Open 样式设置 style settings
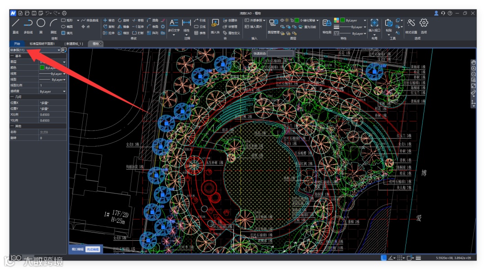This screenshot has height=270, width=486. [x=411, y=26]
